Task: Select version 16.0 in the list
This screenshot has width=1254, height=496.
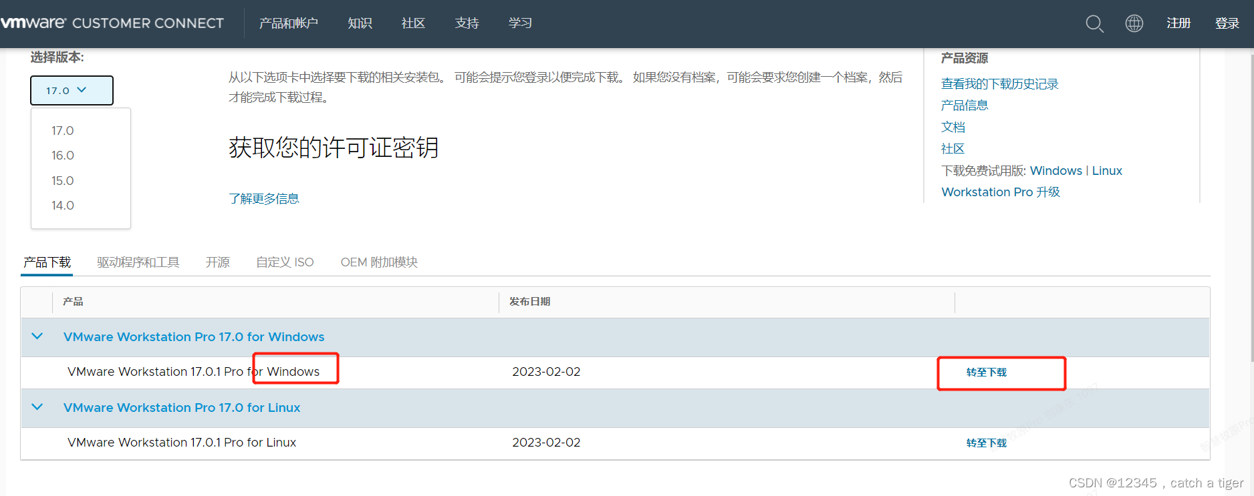Action: pos(63,156)
